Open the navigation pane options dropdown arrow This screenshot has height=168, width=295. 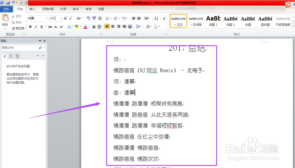pyautogui.click(x=40, y=41)
